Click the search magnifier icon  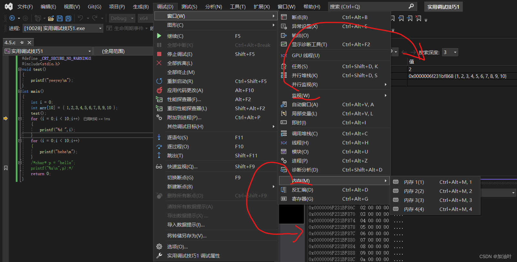pos(411,6)
